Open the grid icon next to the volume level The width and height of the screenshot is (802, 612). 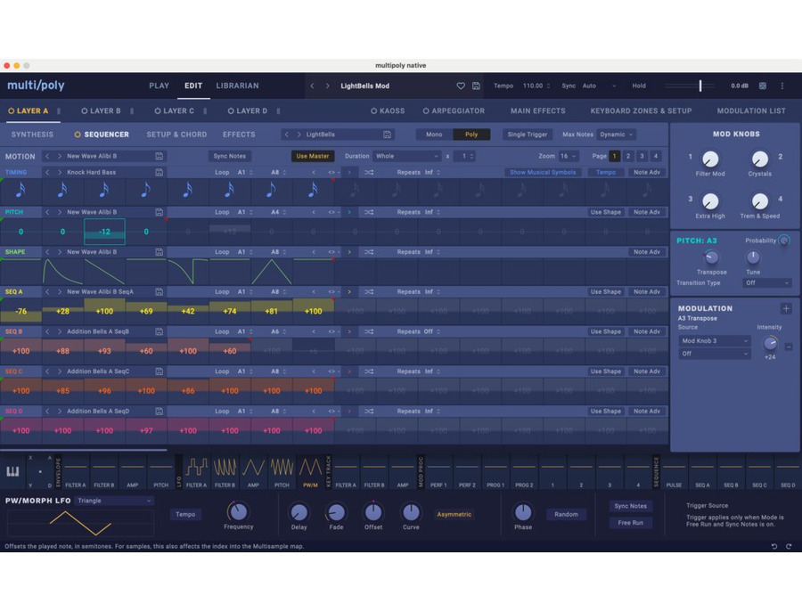click(762, 86)
